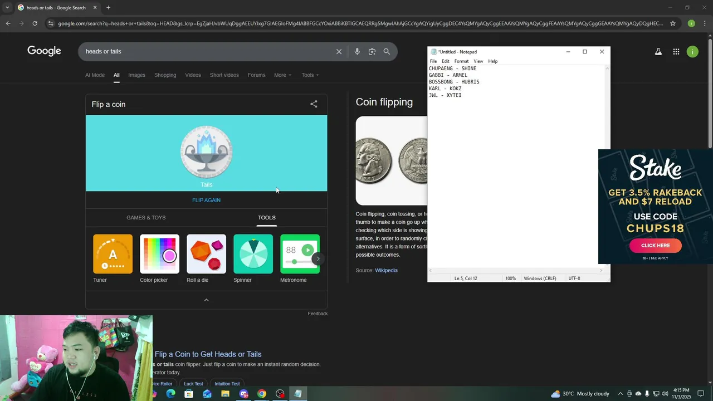713x401 pixels.
Task: Start voice search with the microphone icon
Action: click(357, 51)
